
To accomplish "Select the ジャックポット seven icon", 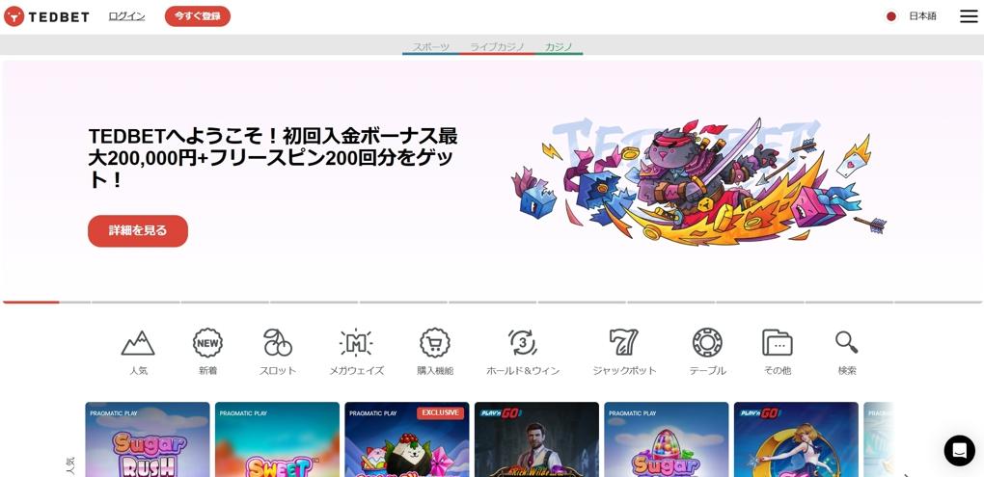I will [x=624, y=343].
